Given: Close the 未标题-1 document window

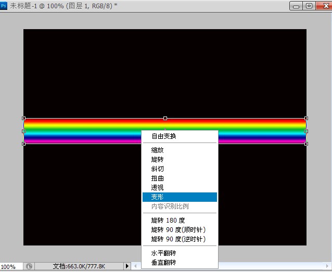Looking at the screenshot, I should pos(324,6).
